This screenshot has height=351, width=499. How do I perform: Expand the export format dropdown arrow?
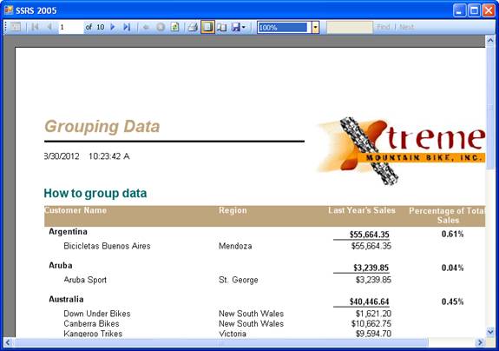244,27
